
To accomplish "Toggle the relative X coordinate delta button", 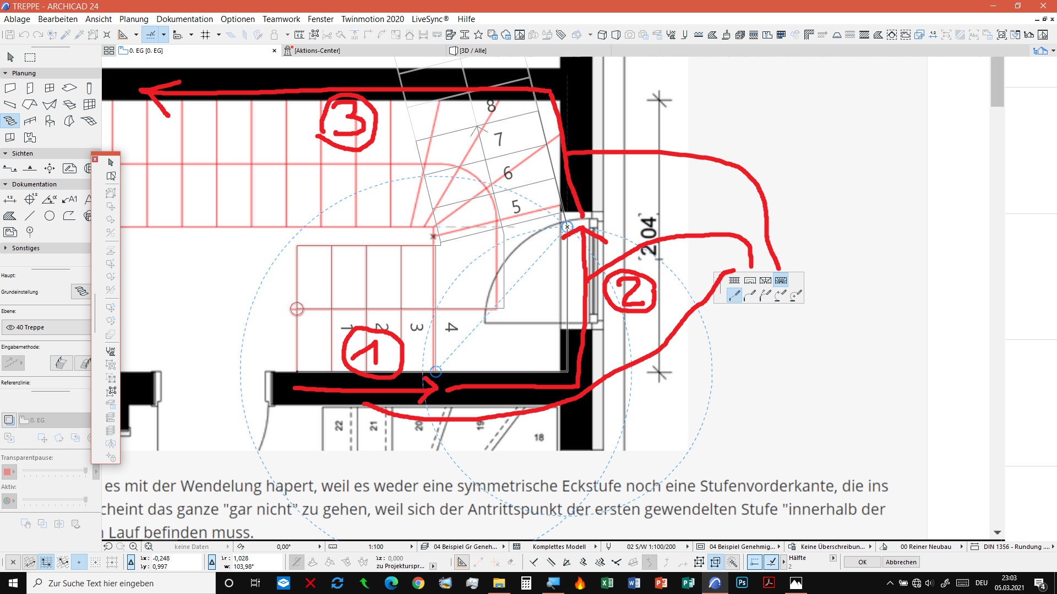I will 131,562.
